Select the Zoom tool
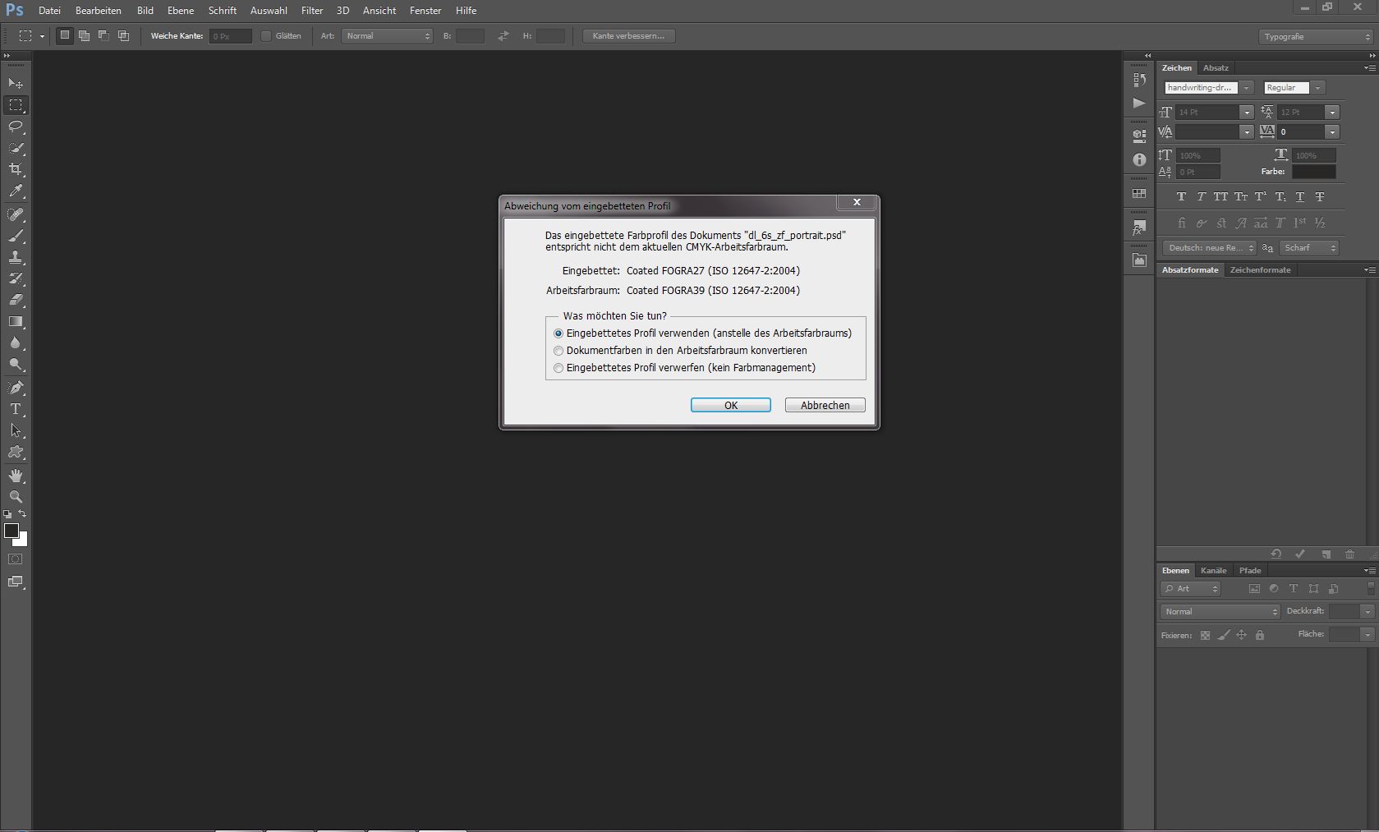The height and width of the screenshot is (832, 1379). tap(16, 497)
